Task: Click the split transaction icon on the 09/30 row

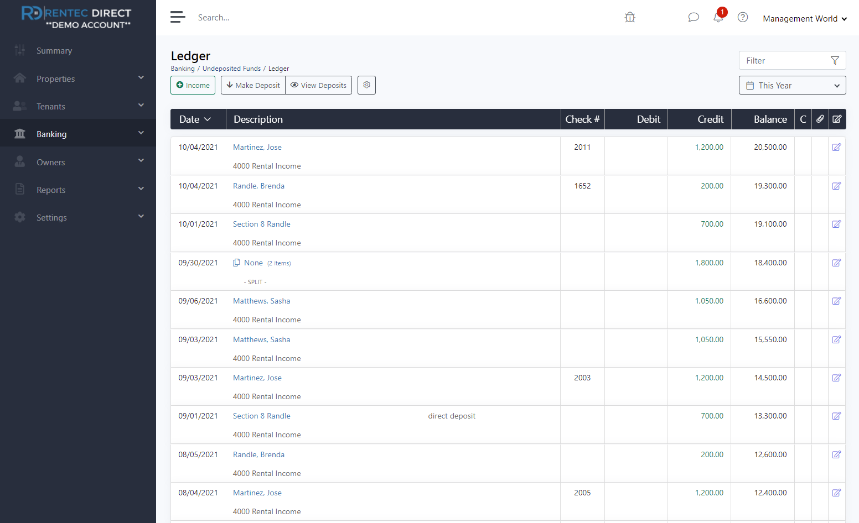Action: (237, 263)
